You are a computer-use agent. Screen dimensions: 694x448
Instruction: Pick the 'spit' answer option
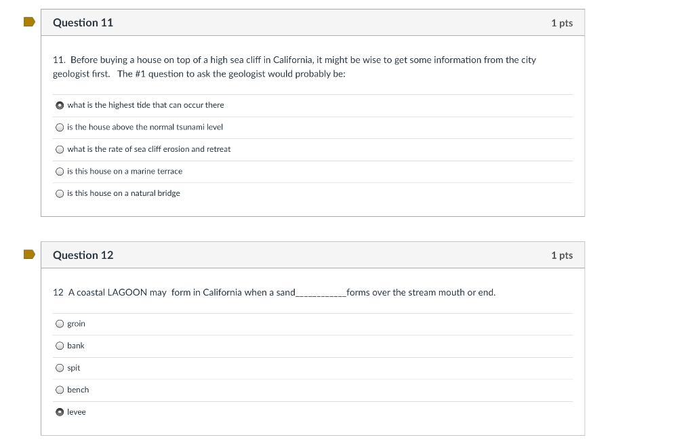[60, 368]
